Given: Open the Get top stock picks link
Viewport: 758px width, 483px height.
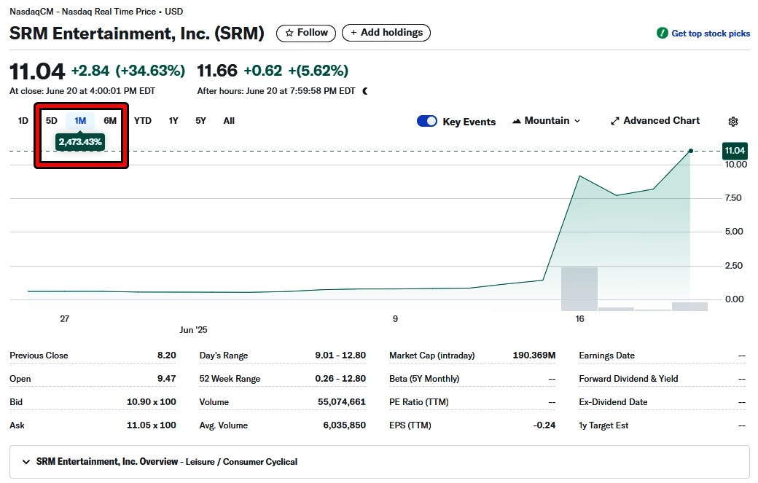Looking at the screenshot, I should click(710, 34).
